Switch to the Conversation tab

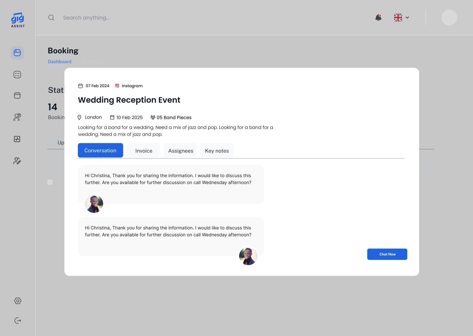pyautogui.click(x=101, y=150)
